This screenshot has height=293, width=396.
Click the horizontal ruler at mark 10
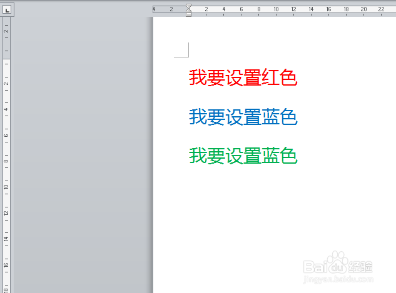tap(276, 9)
